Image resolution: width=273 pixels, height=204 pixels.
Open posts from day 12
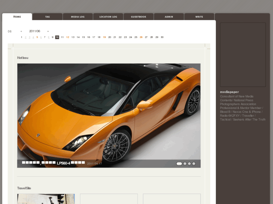point(68,37)
